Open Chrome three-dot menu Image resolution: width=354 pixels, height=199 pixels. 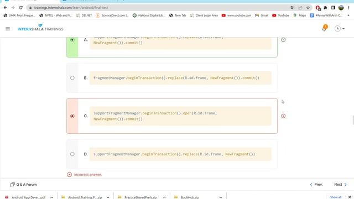(348, 8)
